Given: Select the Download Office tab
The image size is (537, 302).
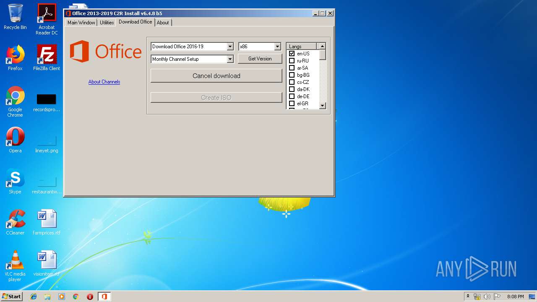Looking at the screenshot, I should (136, 22).
